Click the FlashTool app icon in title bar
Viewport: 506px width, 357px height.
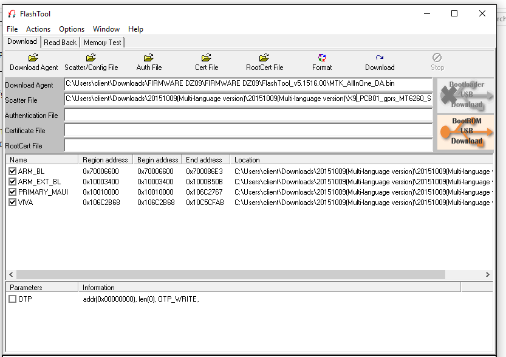(x=12, y=14)
